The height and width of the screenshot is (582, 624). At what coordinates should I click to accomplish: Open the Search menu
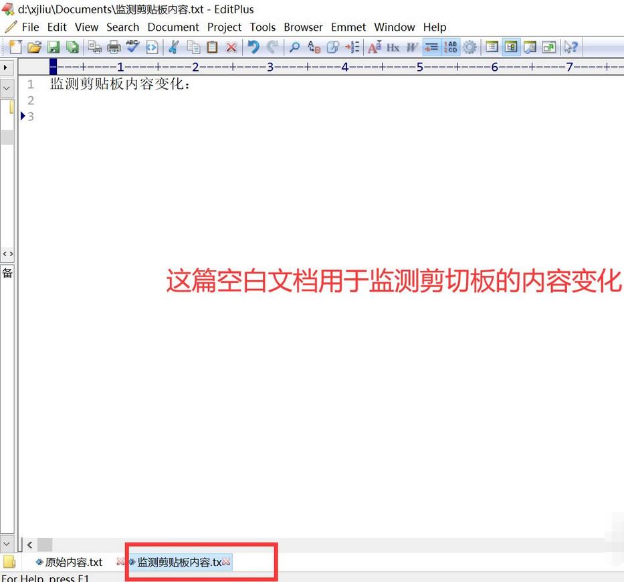[x=122, y=27]
